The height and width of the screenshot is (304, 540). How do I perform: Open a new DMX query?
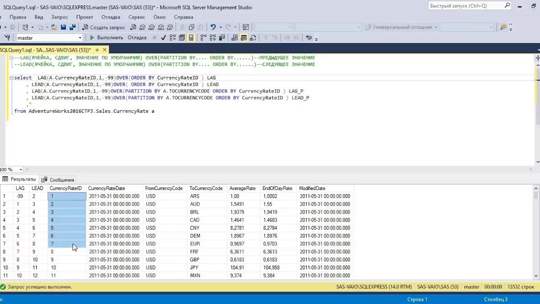[151, 27]
